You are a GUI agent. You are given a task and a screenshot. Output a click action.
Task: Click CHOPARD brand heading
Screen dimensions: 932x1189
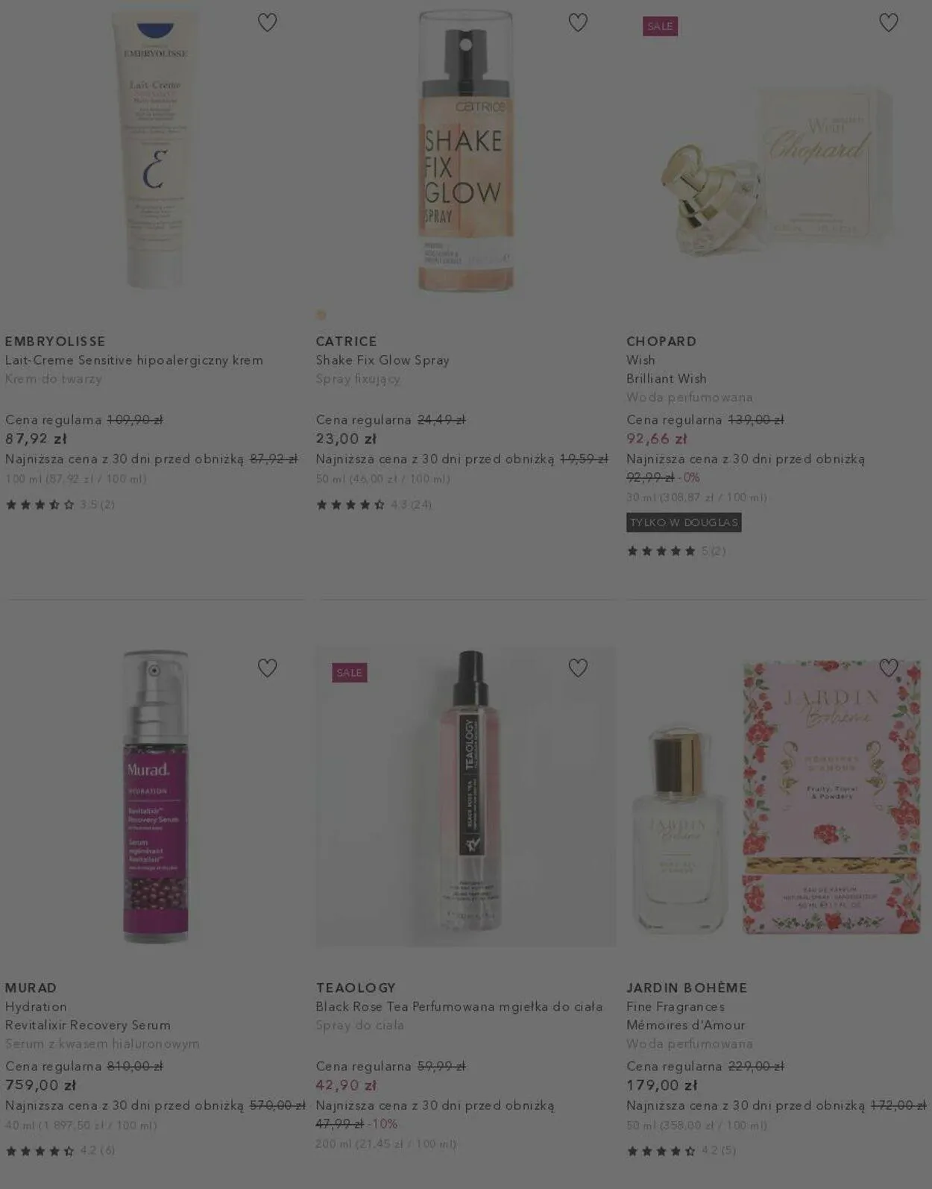pos(661,342)
